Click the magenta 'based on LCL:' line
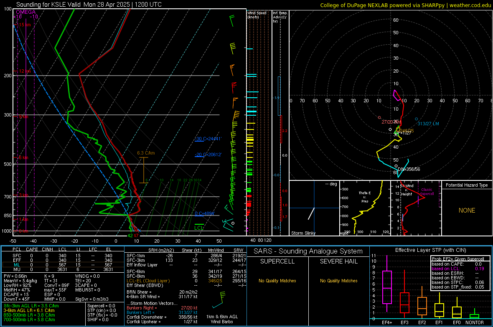Screen dimensions: 493x327 446,269
